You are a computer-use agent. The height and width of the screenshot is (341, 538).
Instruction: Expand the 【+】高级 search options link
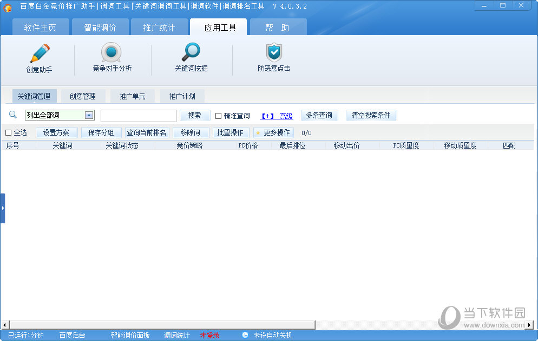pos(277,116)
